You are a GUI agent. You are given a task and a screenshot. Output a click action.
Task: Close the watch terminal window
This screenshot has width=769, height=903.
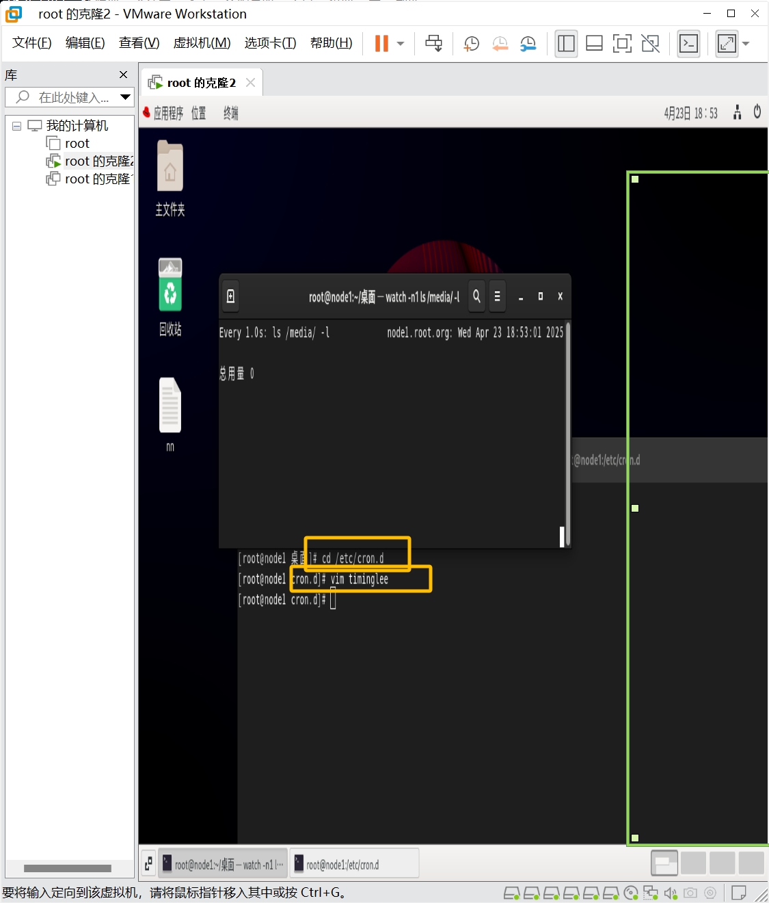tap(561, 296)
